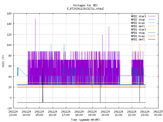The width and height of the screenshot is (163, 122).
Task: Select the file name E_RT20241124131711.sfduZ
Action: tap(85, 9)
